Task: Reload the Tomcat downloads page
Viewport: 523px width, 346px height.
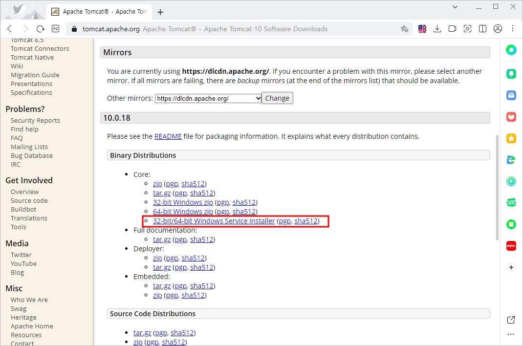Action: [x=41, y=29]
